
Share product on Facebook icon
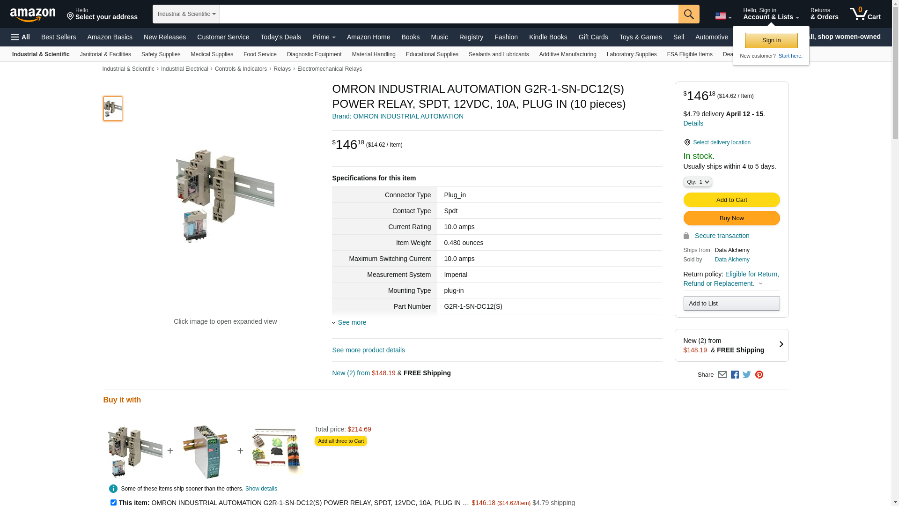pyautogui.click(x=735, y=375)
